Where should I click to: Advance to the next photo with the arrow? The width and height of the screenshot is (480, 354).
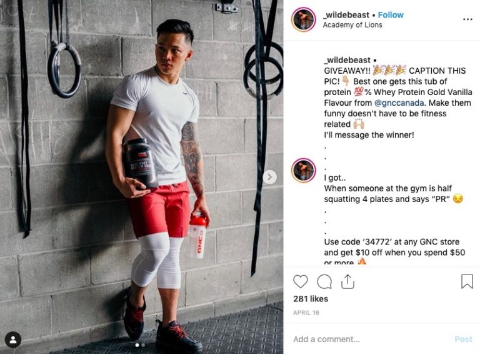coord(270,177)
